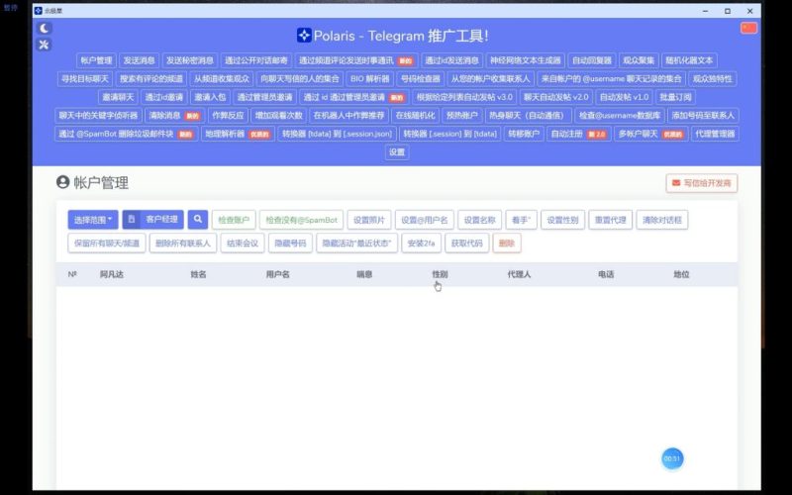Open the 地理解析器 menu item

pyautogui.click(x=238, y=134)
